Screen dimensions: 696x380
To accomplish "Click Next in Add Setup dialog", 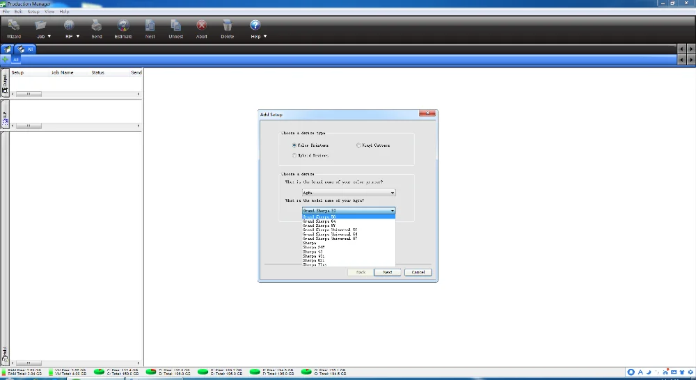I will point(387,272).
